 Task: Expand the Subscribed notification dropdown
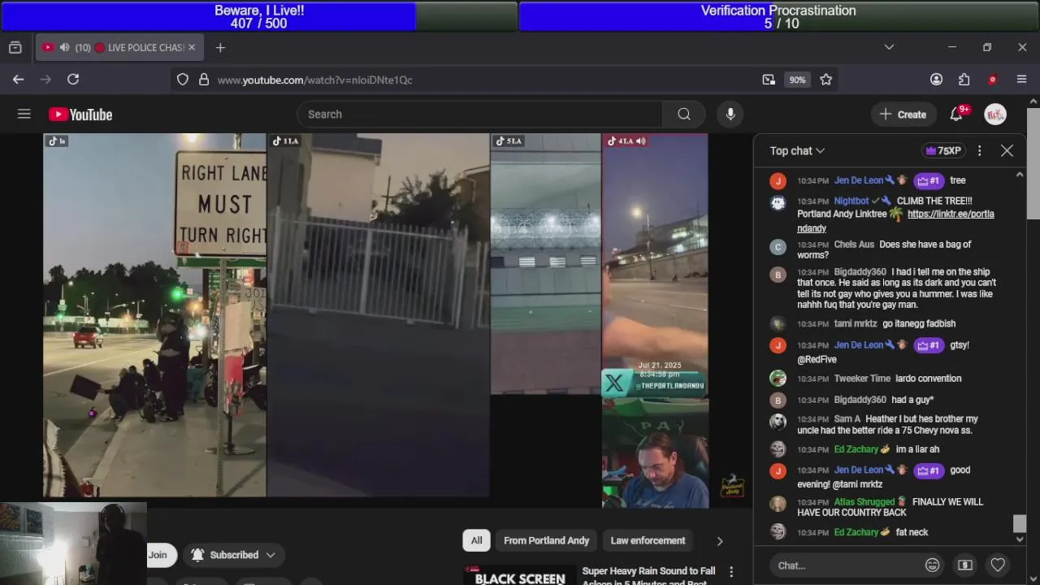point(233,555)
